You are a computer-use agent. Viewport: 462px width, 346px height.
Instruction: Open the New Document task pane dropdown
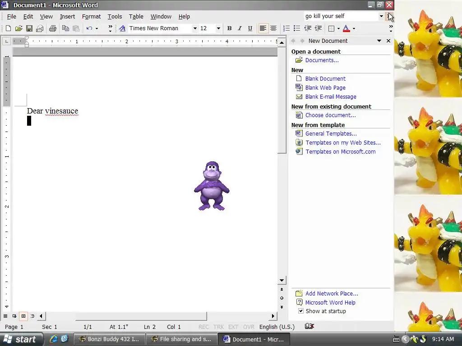click(379, 41)
